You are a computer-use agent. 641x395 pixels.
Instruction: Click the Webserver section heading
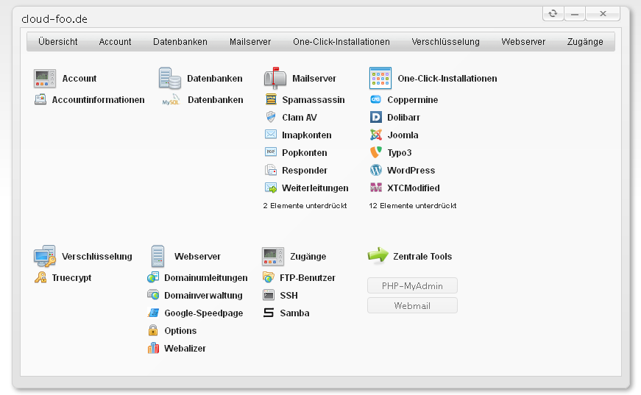[x=197, y=256]
